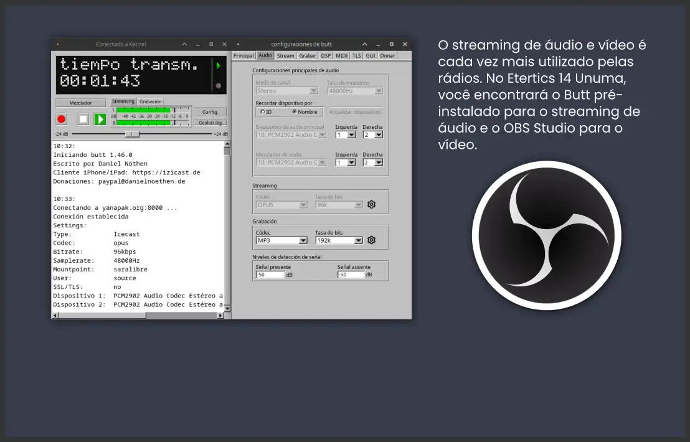Open main device Derecha channel dropdown
Image resolution: width=690 pixels, height=442 pixels.
pyautogui.click(x=373, y=135)
